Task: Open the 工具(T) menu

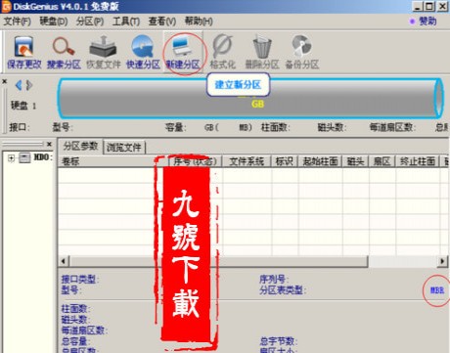Action: point(126,22)
